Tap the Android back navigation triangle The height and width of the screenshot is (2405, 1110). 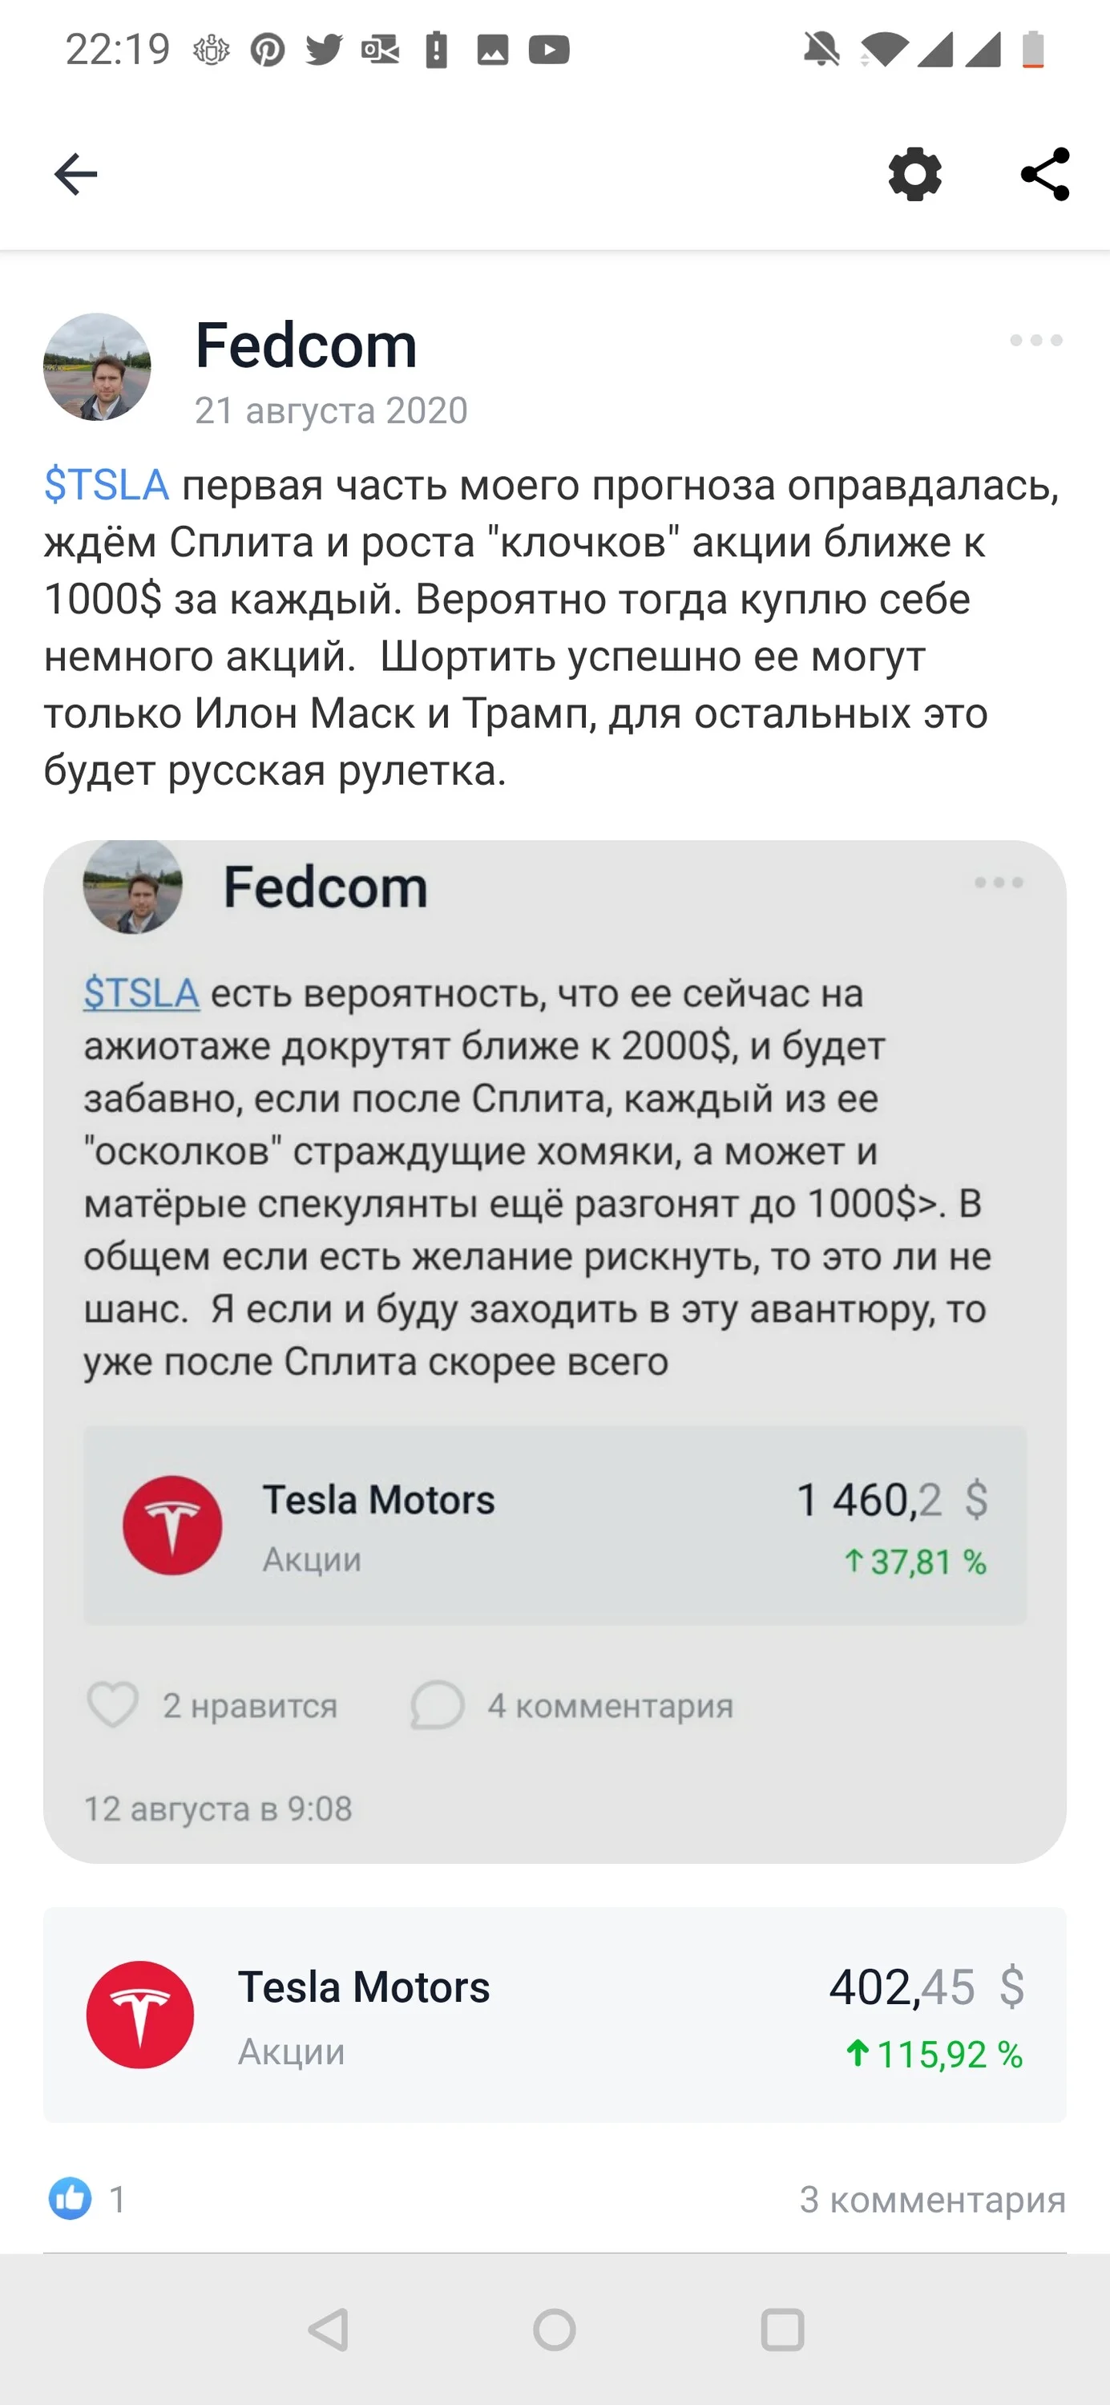point(329,2330)
